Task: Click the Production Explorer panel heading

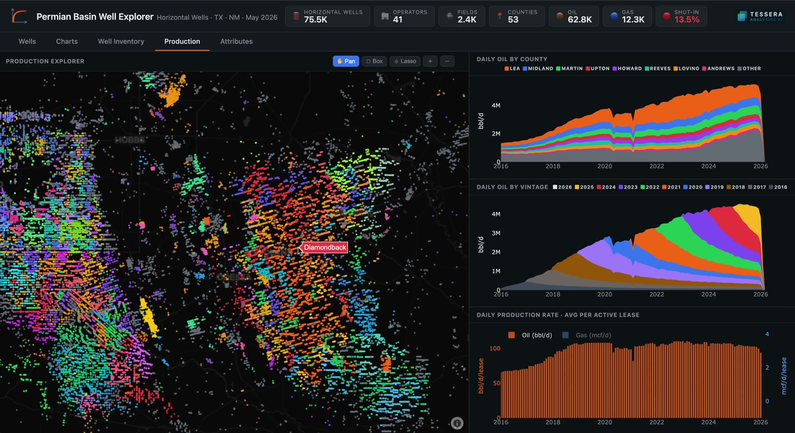Action: pos(45,61)
